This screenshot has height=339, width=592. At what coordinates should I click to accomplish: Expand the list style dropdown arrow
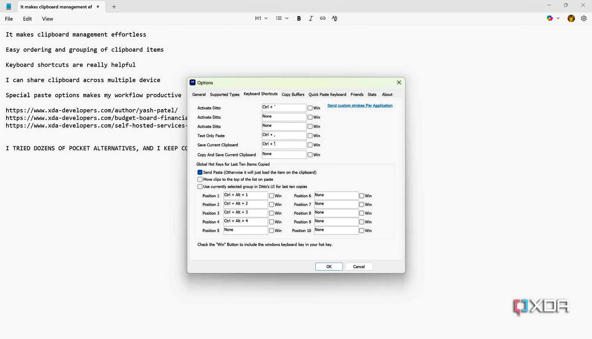pyautogui.click(x=287, y=18)
